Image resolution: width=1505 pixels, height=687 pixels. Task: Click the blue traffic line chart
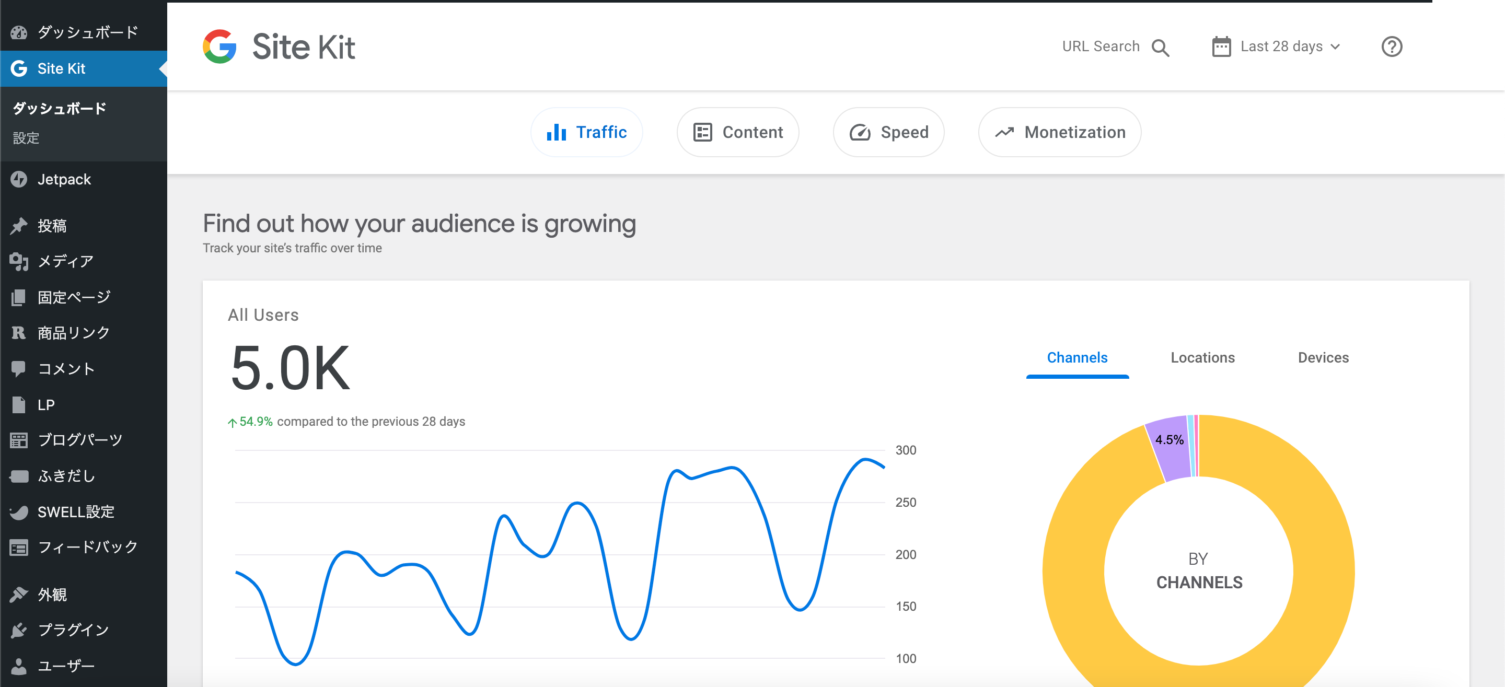click(560, 561)
